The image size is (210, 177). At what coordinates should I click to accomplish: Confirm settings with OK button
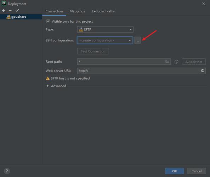pyautogui.click(x=175, y=171)
